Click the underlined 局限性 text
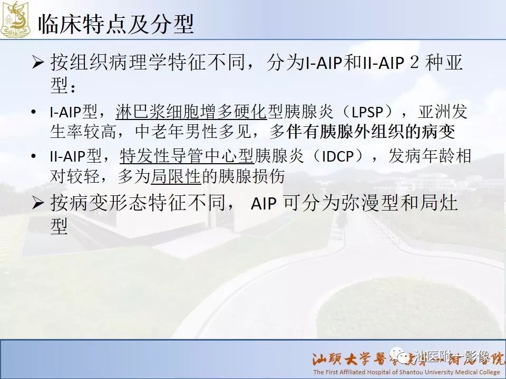The width and height of the screenshot is (506, 379). click(176, 176)
